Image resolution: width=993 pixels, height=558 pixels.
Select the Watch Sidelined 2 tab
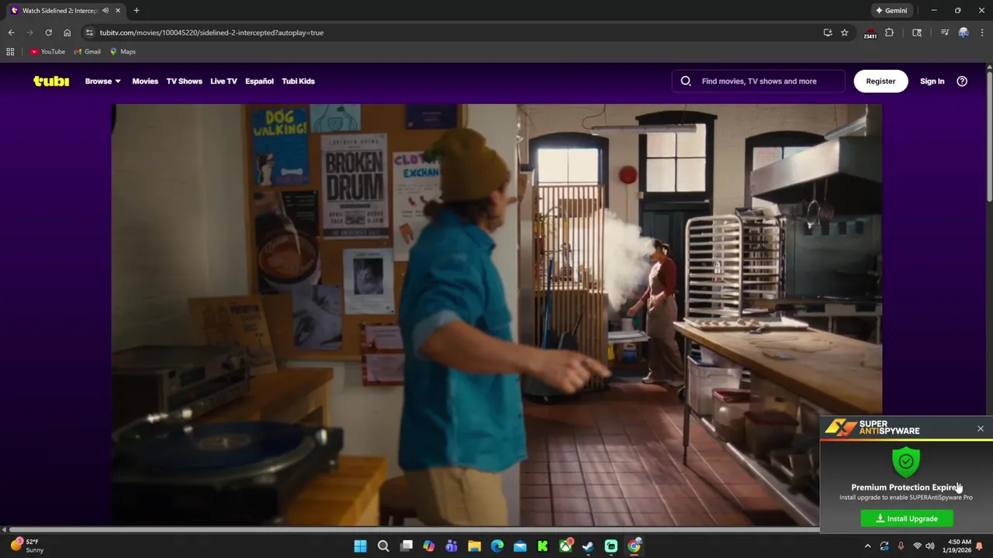67,11
